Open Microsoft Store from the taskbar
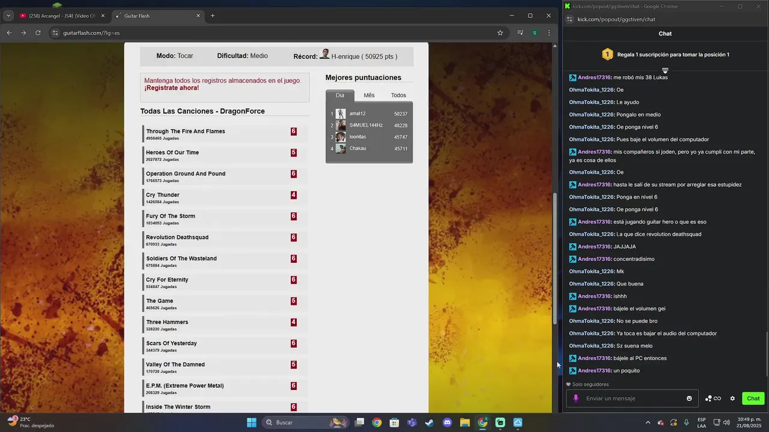 point(394,422)
